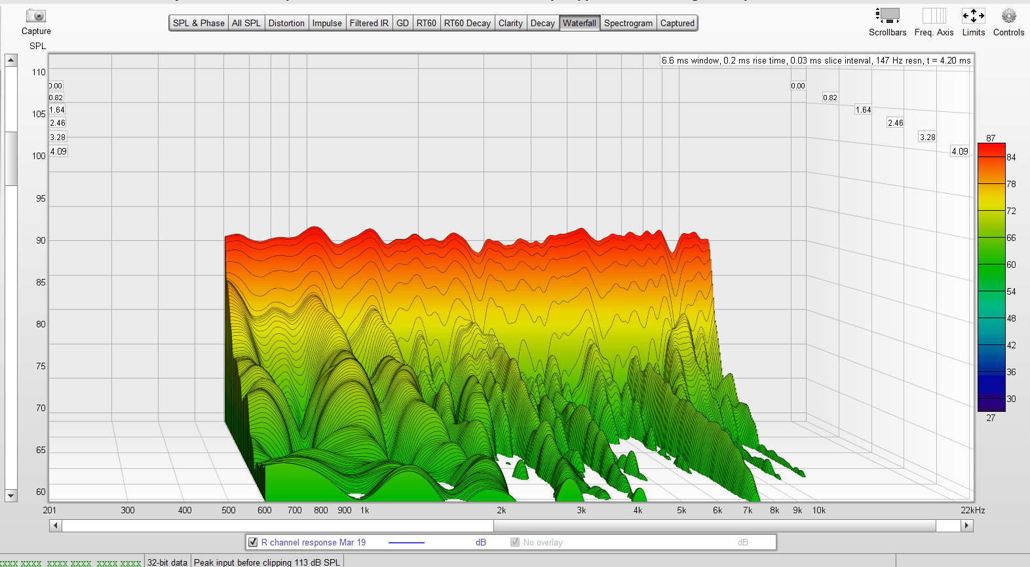This screenshot has width=1030, height=567.
Task: Toggle the Scrollbars icon
Action: coord(888,15)
